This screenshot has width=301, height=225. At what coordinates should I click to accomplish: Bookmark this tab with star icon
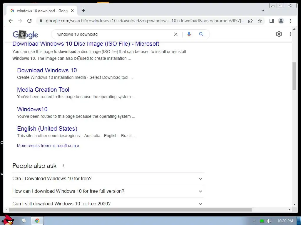click(x=260, y=21)
